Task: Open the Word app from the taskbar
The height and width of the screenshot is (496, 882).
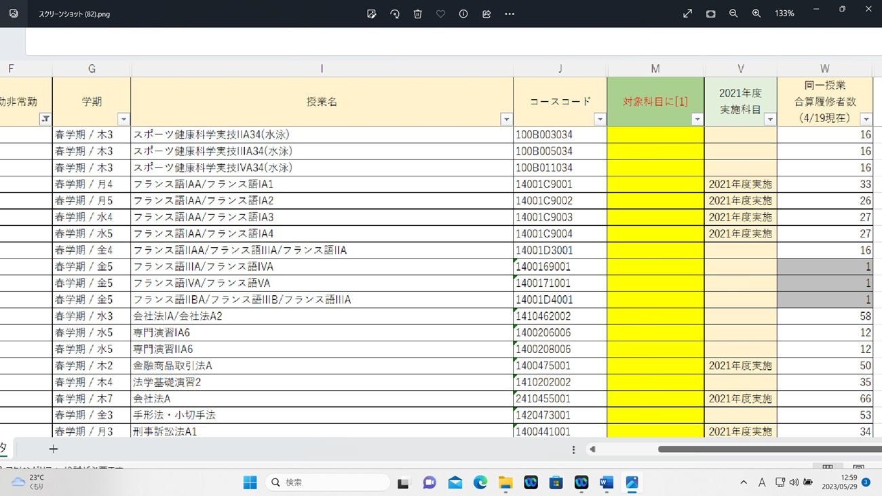Action: tap(607, 482)
